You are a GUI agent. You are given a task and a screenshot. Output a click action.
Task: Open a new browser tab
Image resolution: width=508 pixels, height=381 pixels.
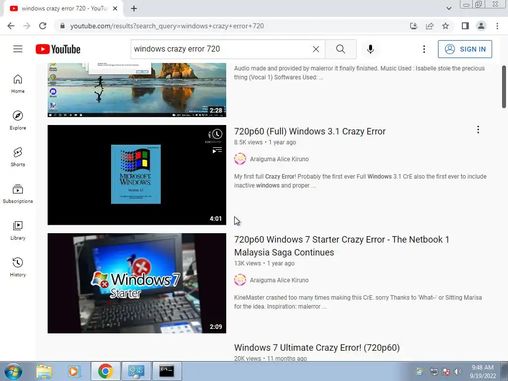tap(134, 8)
